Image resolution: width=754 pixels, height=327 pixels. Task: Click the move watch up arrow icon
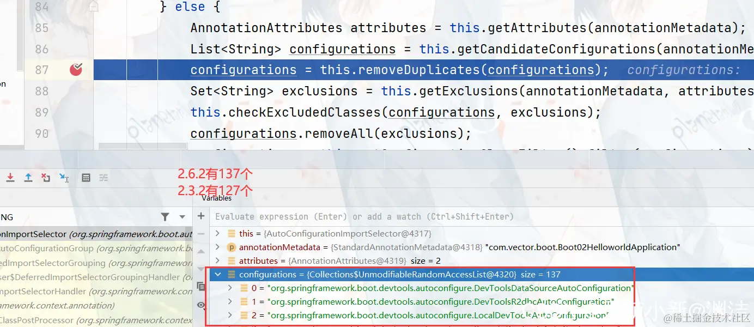click(201, 251)
